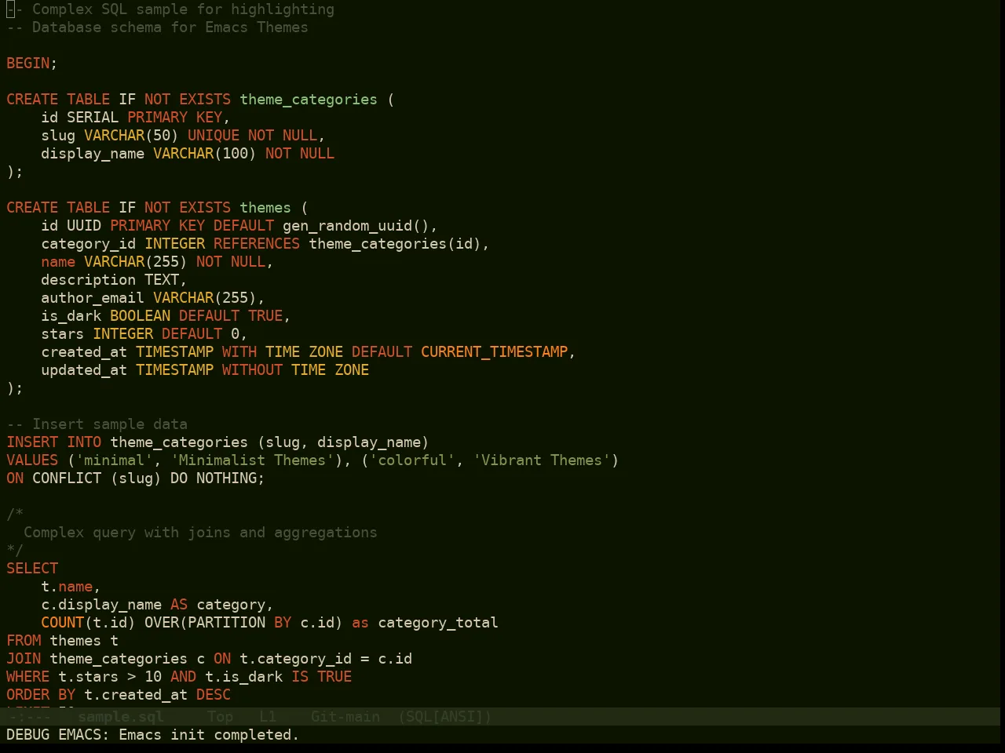The width and height of the screenshot is (1005, 753).
Task: Click 'name' column in VARCHAR(255) NOT NULL line
Action: point(58,262)
